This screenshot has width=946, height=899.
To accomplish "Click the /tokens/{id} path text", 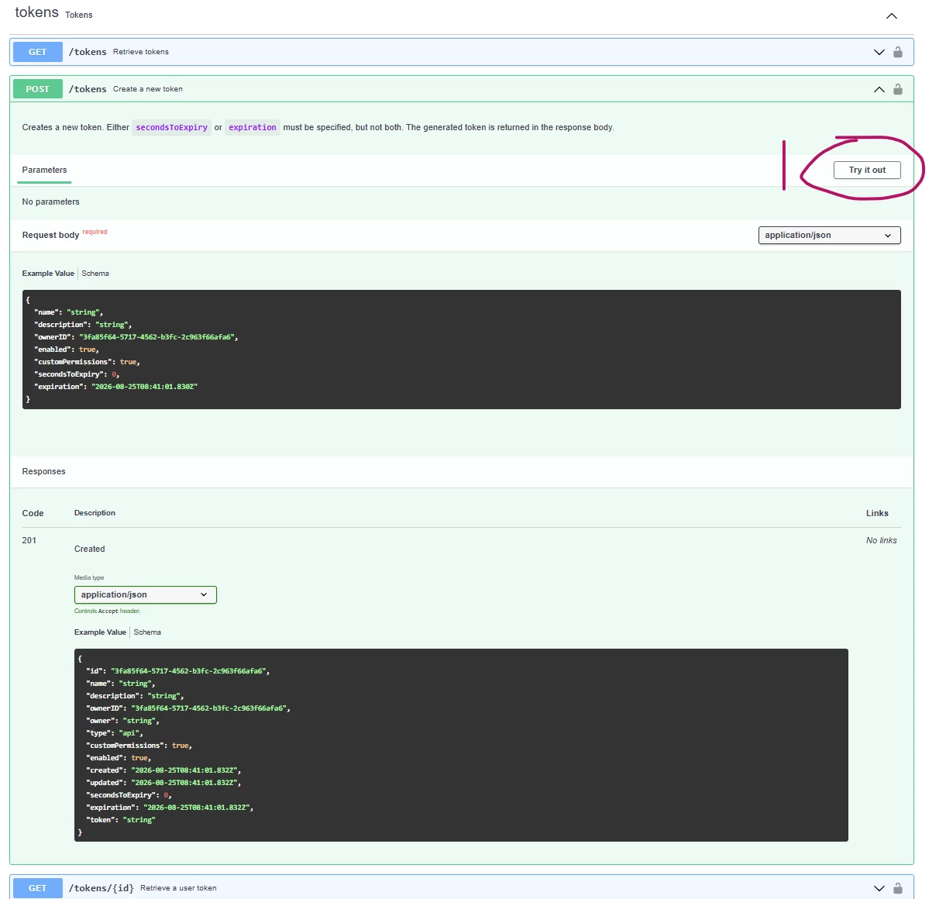I will [101, 888].
